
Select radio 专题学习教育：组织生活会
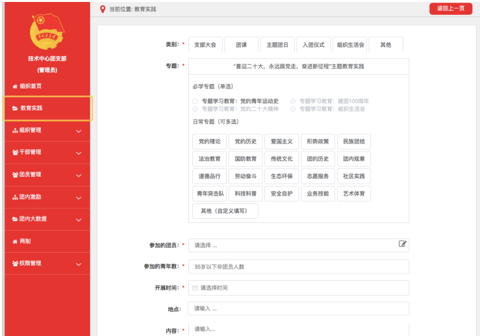coord(293,109)
